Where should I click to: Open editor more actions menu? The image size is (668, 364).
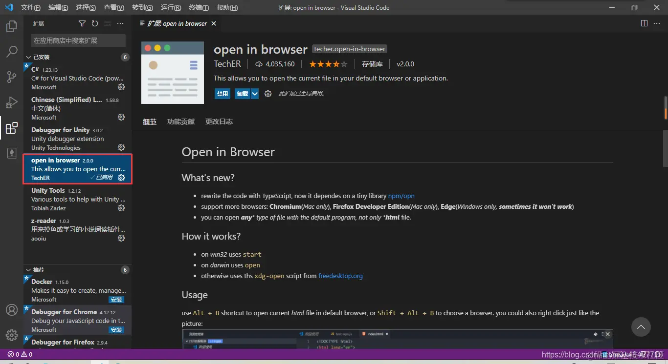(x=658, y=23)
